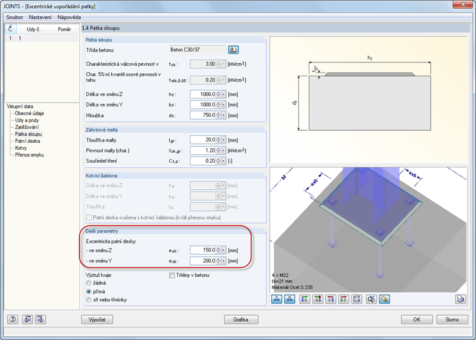Close the JOINTS dialog window

tap(463, 4)
